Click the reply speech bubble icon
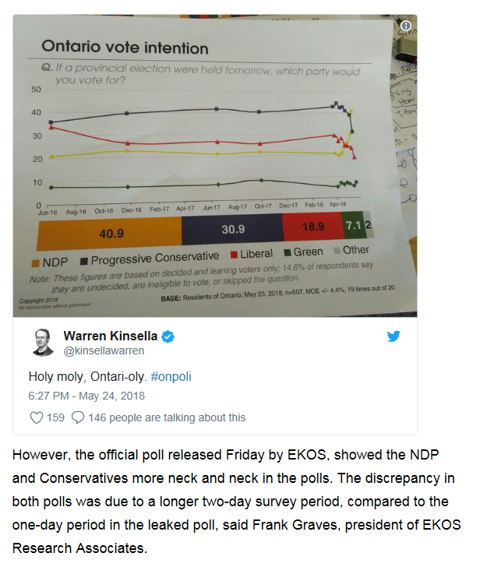 (x=77, y=417)
